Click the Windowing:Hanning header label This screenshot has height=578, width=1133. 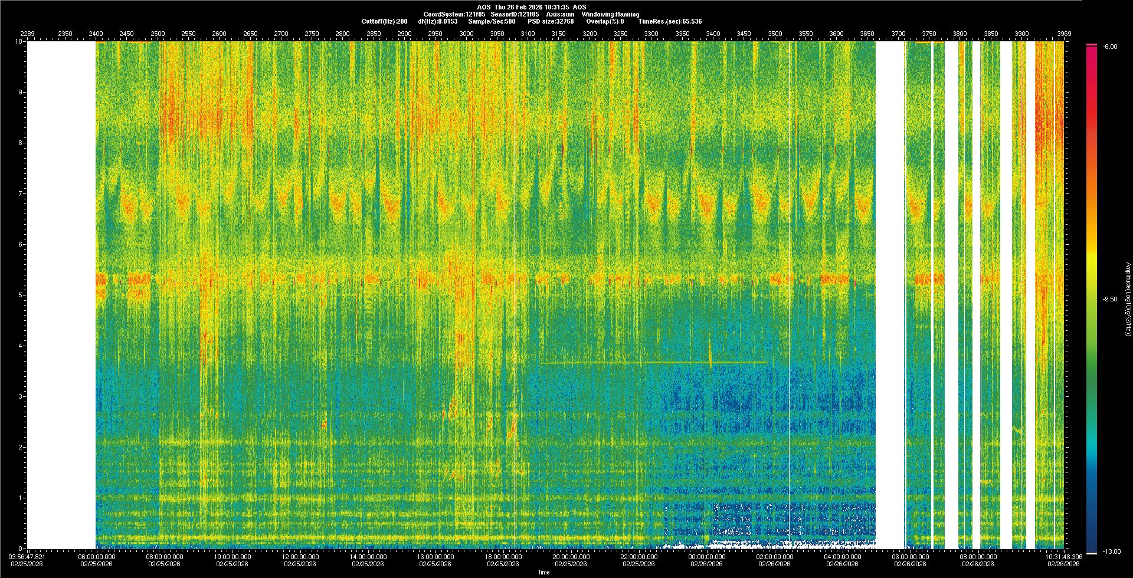(610, 14)
